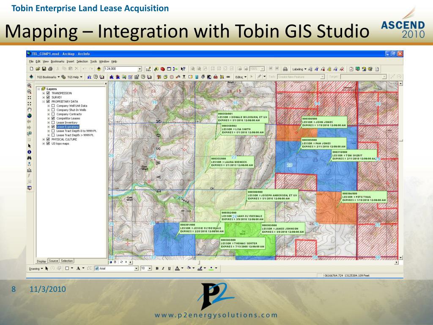The image size is (433, 325).
Task: Uncheck the SURVEY layer checkbox
Action: pyautogui.click(x=48, y=97)
